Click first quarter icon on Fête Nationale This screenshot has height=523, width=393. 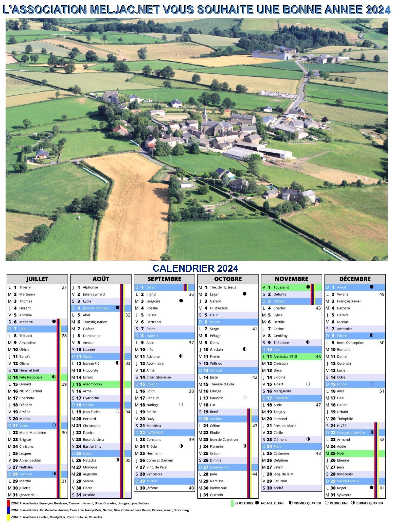click(x=54, y=377)
